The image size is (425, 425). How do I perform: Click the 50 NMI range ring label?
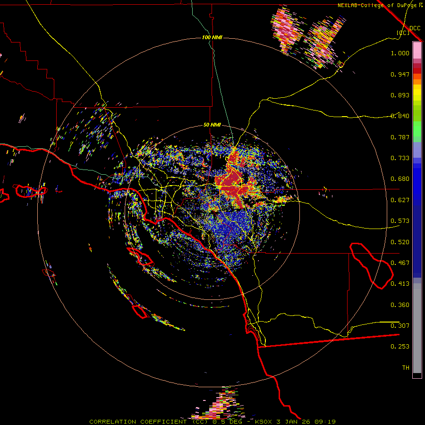[212, 125]
